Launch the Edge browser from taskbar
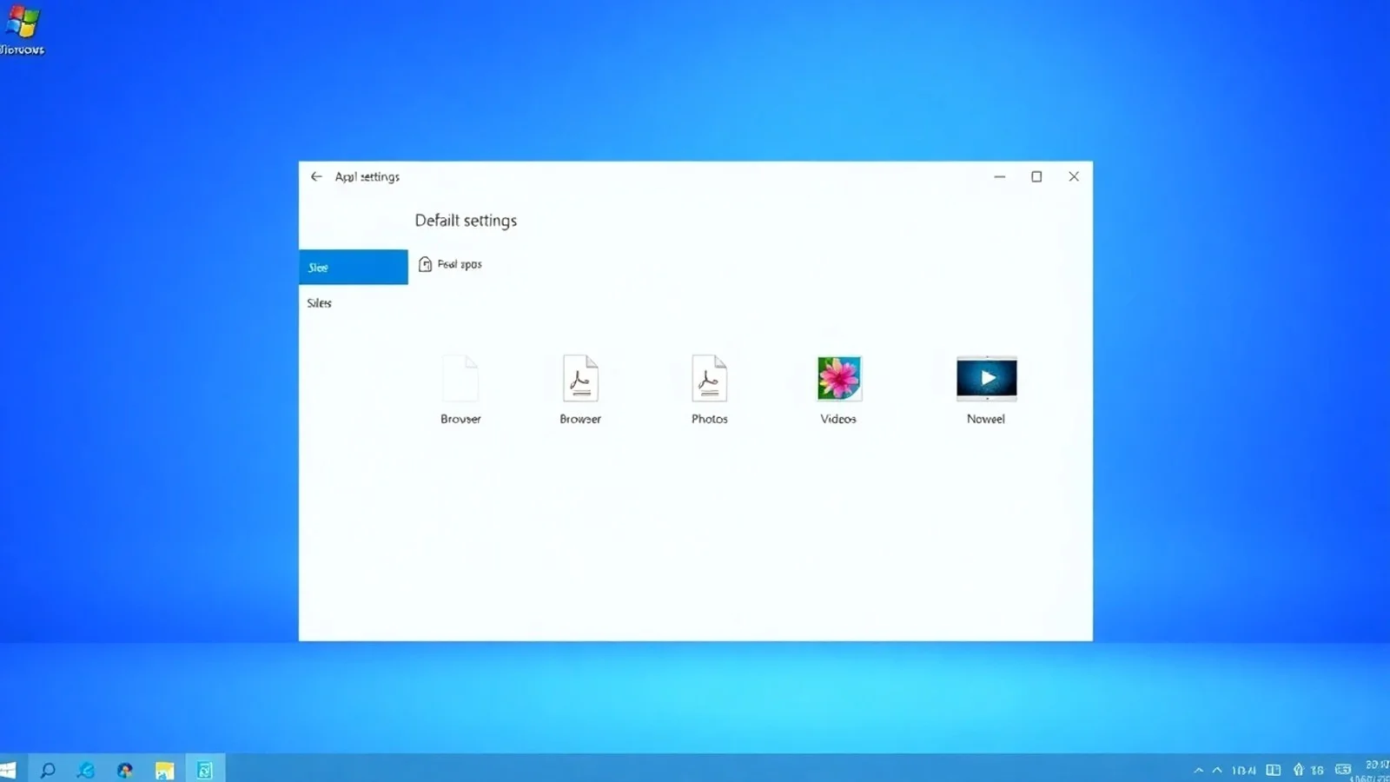1390x782 pixels. 85,770
